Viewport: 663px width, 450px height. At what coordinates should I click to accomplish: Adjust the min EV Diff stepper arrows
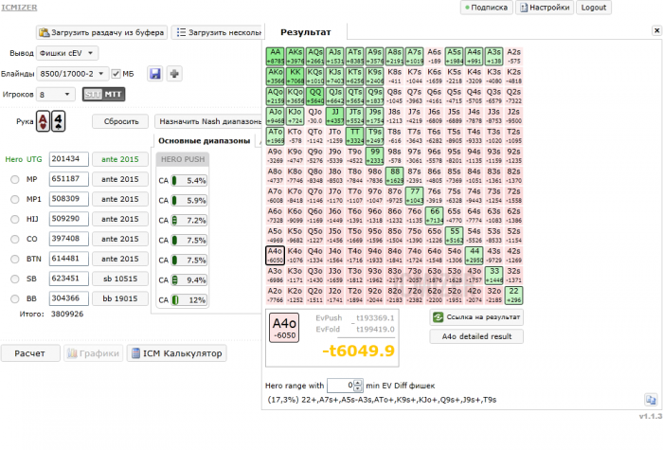pyautogui.click(x=358, y=386)
